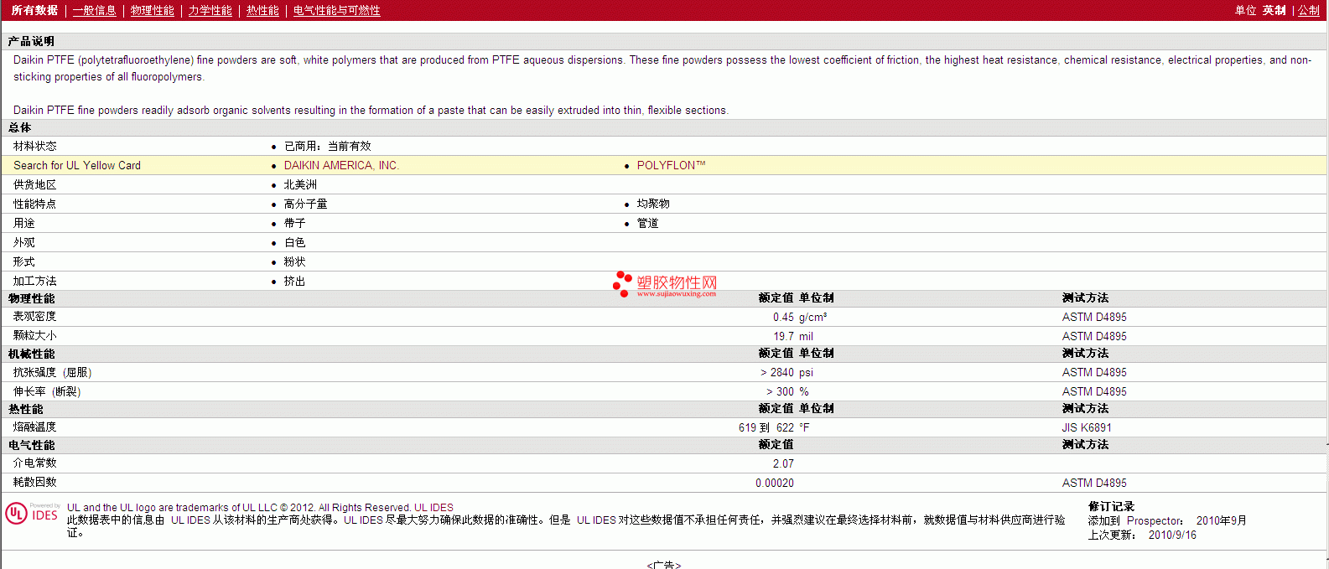Click the 0.45 density value
The image size is (1329, 569).
point(783,317)
